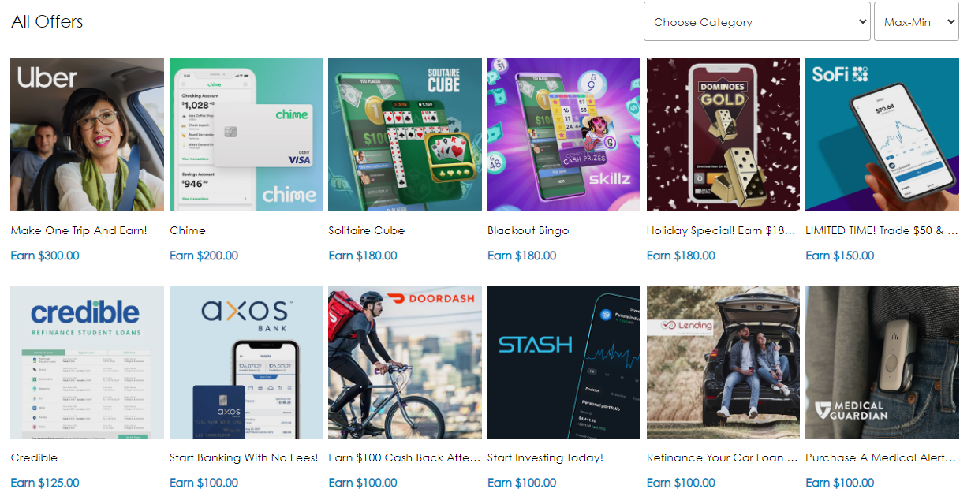
Task: Open the 'Start Investing Today!' title link
Action: point(545,457)
